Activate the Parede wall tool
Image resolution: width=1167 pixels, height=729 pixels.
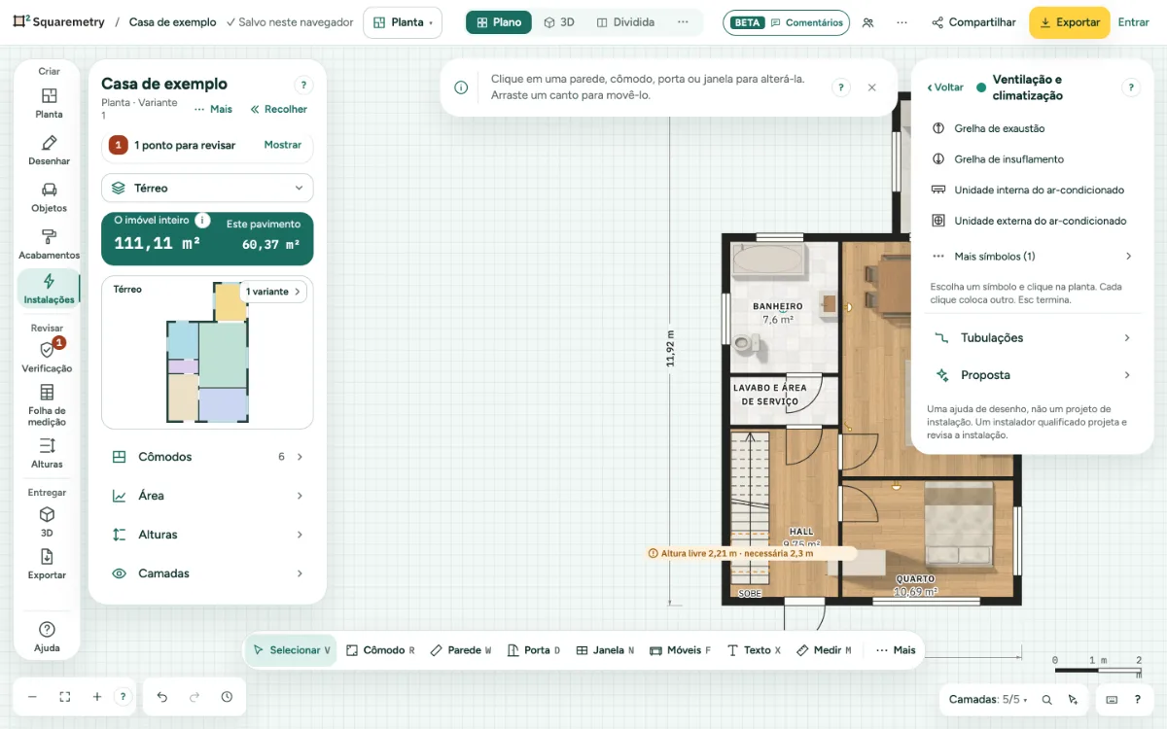460,650
